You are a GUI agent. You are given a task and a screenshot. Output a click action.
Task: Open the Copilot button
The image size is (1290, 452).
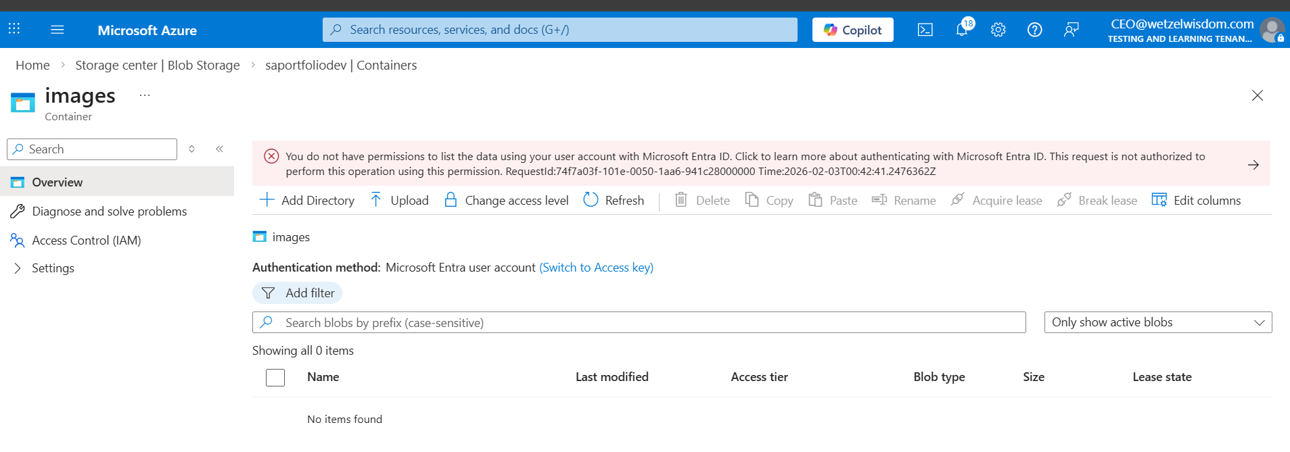(x=852, y=30)
